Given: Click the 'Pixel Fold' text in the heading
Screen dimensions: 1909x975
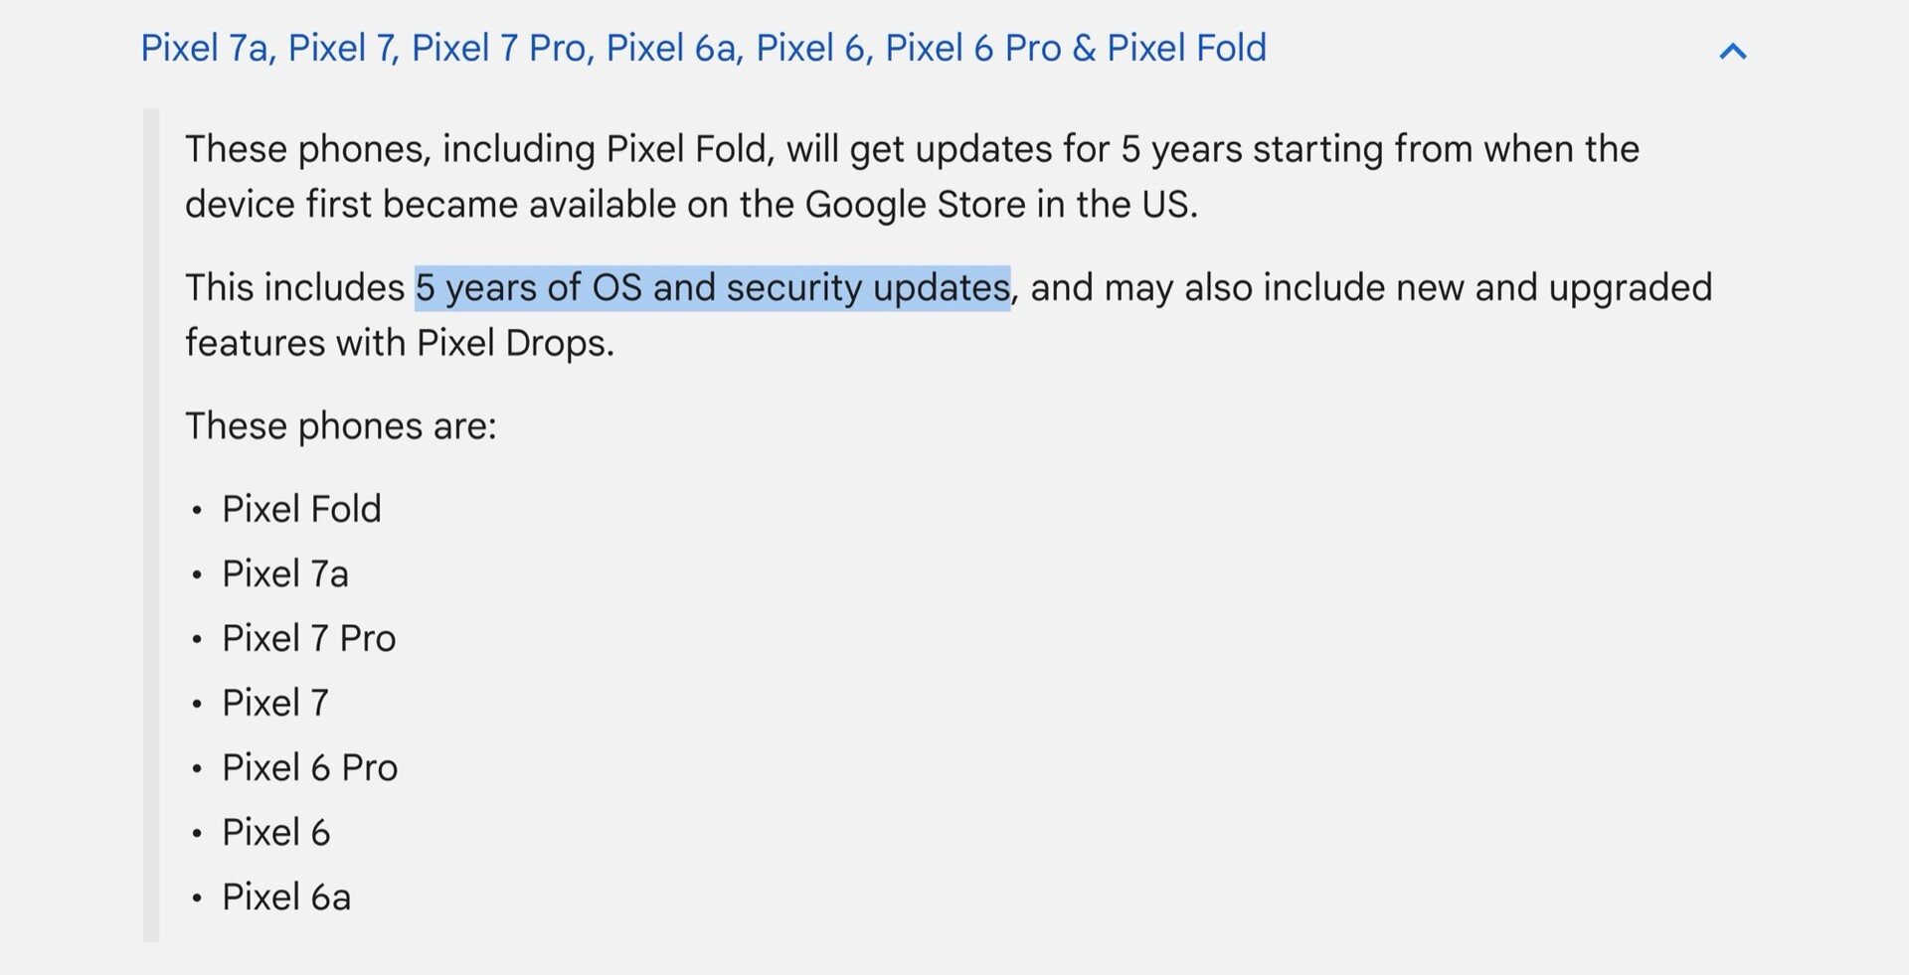Looking at the screenshot, I should (x=1187, y=48).
